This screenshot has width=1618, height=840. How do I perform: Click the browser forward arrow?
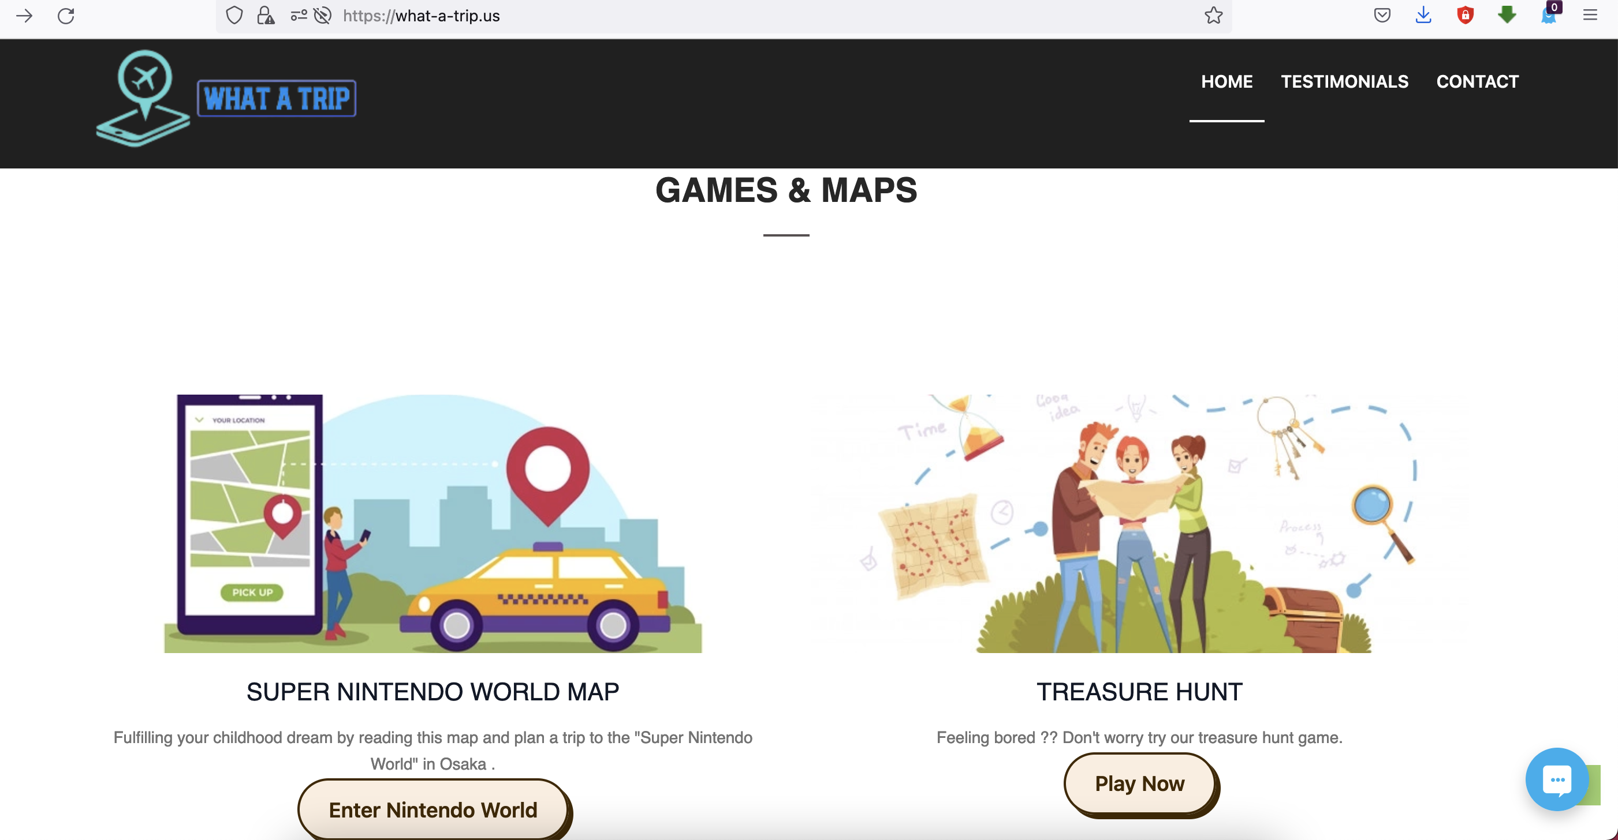(24, 16)
